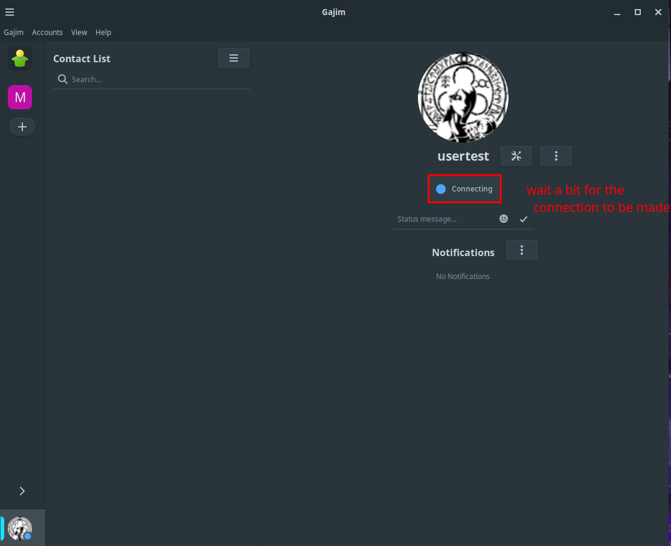Open the hamburger menu in the title bar

10,12
